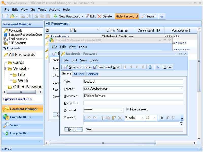The width and height of the screenshot is (203, 152).
Task: Click the Underline icon in the Comment toolbar
Action: pos(173,118)
